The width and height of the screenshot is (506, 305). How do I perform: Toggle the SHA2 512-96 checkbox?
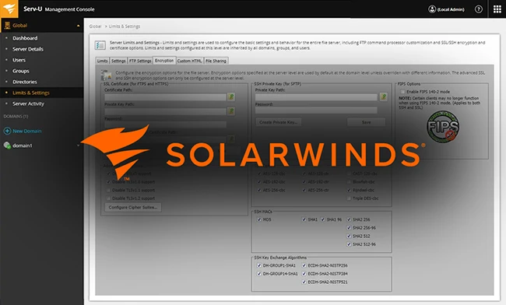click(349, 244)
